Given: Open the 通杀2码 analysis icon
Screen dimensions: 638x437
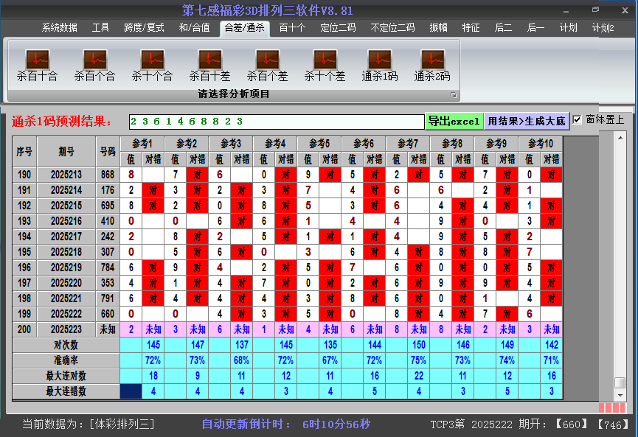Looking at the screenshot, I should pyautogui.click(x=432, y=65).
